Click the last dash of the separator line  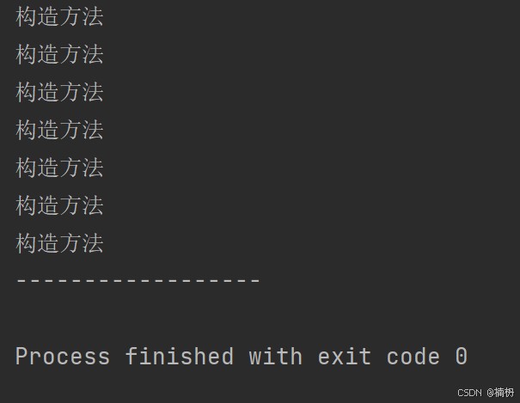tap(254, 281)
